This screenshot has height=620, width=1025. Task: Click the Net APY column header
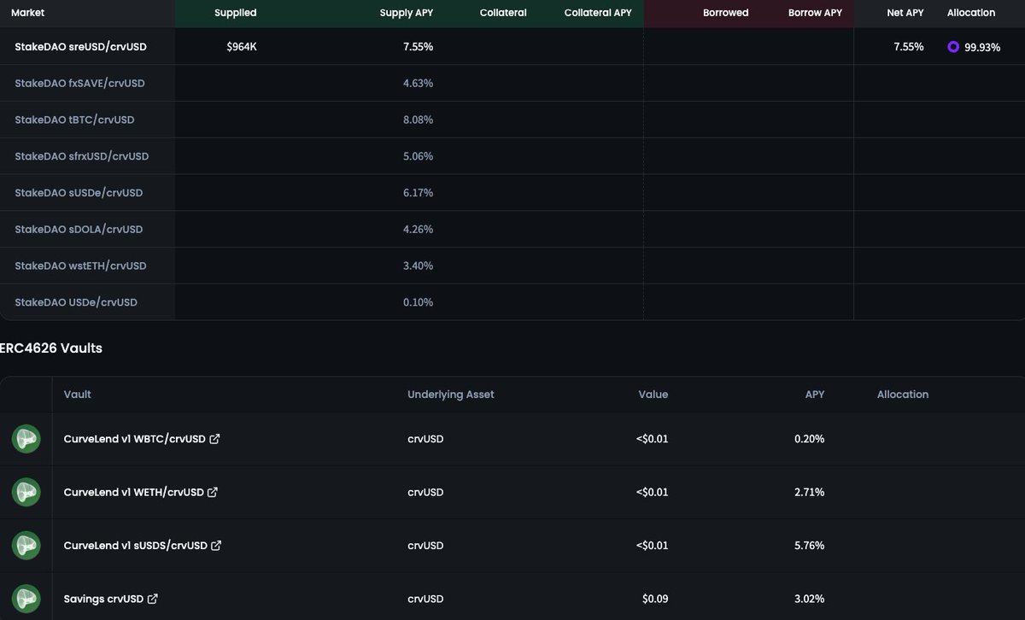905,13
